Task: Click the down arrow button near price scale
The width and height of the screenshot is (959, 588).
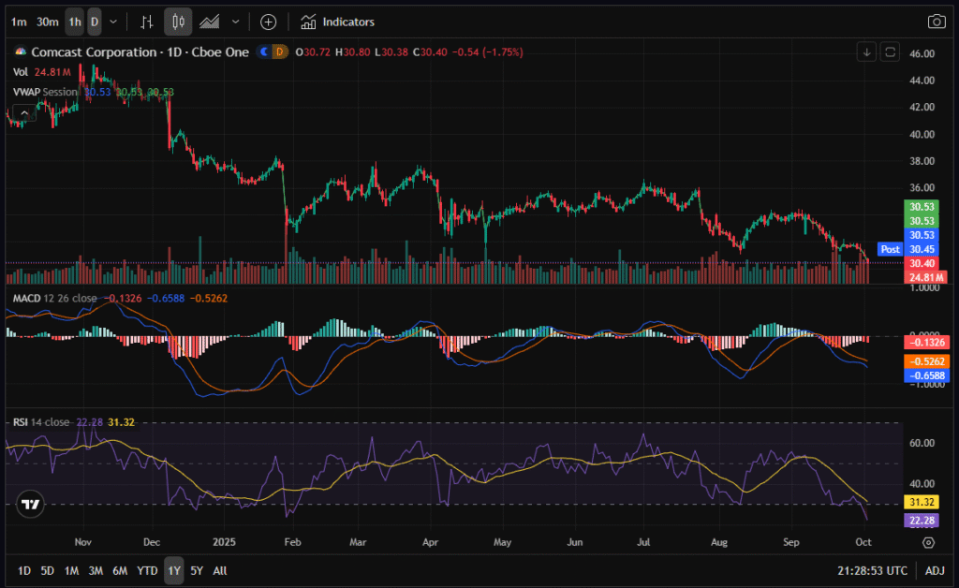Action: 867,51
